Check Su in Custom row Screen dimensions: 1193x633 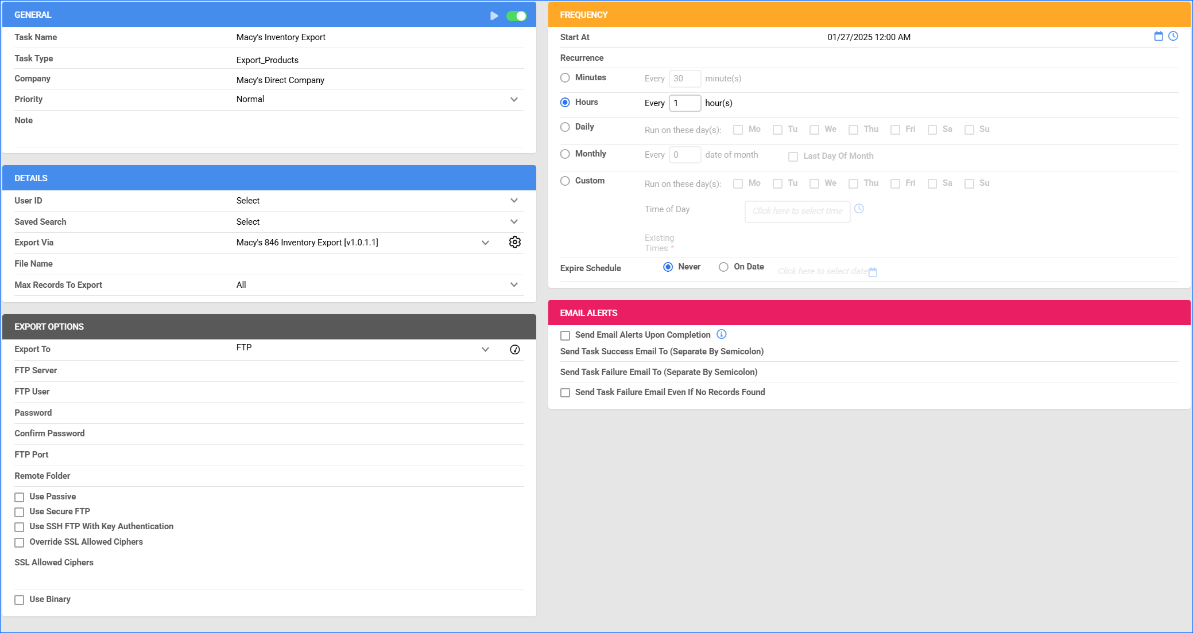970,183
